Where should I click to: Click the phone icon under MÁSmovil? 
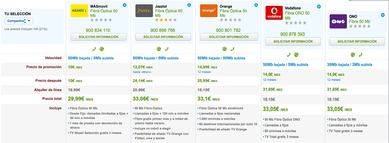(94, 49)
